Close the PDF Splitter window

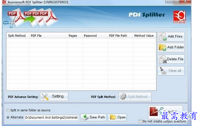(x=185, y=1)
